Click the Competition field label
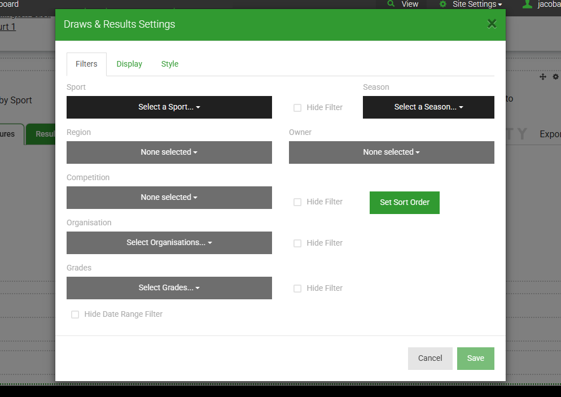This screenshot has height=397, width=561. tap(88, 177)
